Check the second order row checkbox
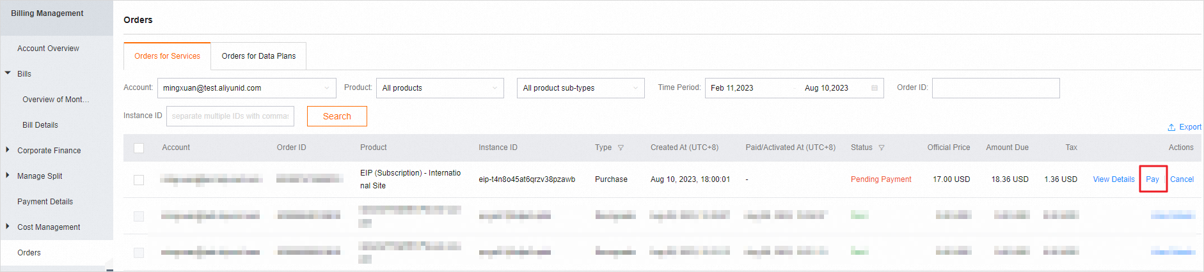The image size is (1204, 272). click(x=139, y=216)
